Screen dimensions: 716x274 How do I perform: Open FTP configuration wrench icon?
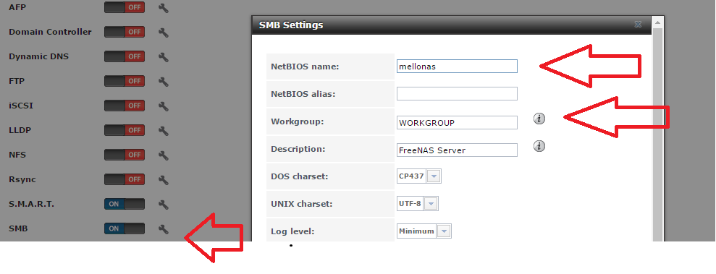[x=164, y=82]
